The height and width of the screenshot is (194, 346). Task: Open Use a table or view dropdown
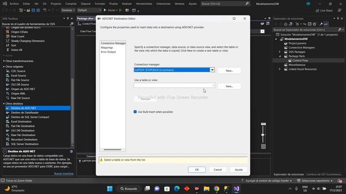click(213, 85)
